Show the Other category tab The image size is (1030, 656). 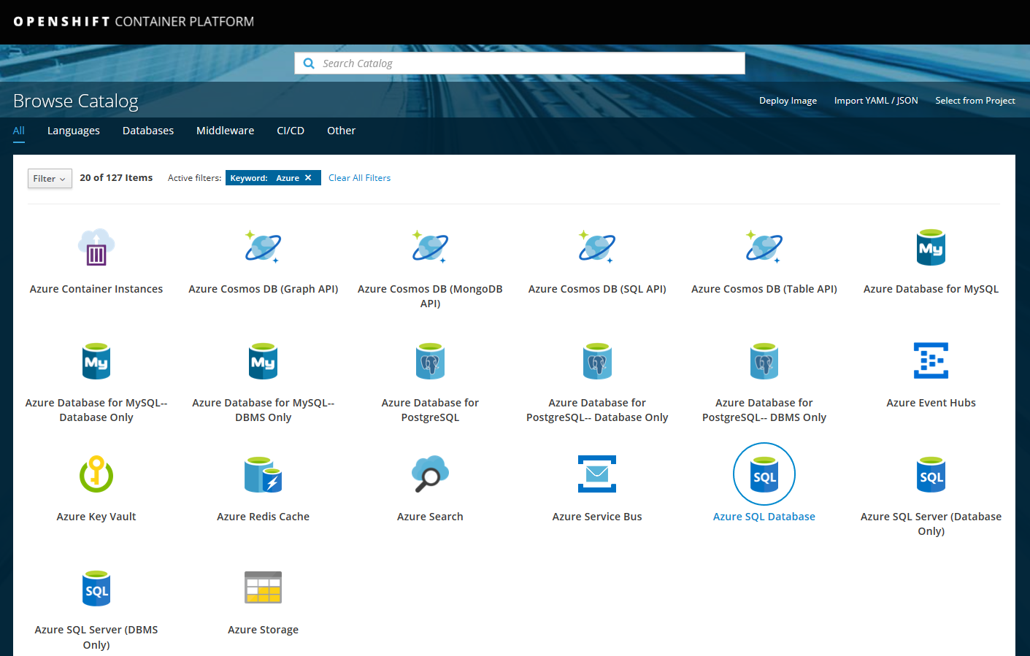tap(341, 131)
